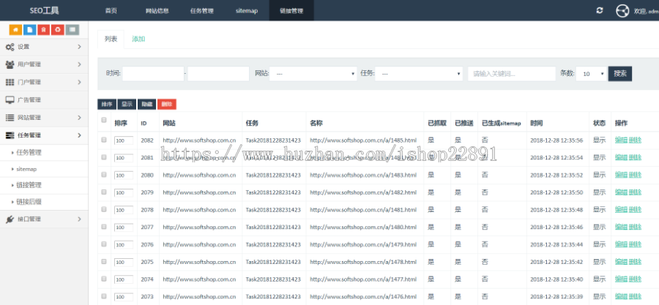Click the sort order input for ID 2082

click(x=124, y=140)
